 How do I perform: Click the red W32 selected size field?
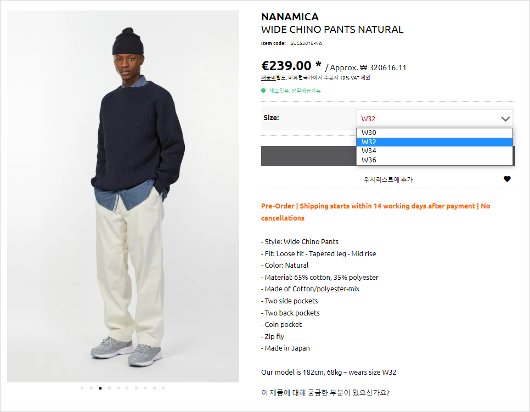coord(435,118)
